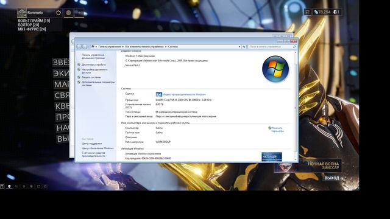Click 'МК1-ФУРИС [24]' loadout text
This screenshot has height=219, width=390.
(32, 29)
